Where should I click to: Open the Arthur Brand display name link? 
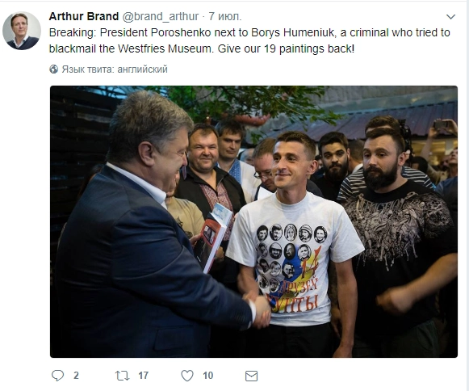point(84,16)
